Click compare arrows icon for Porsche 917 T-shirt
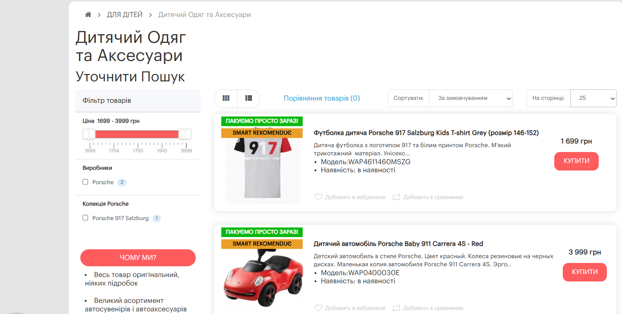This screenshot has width=622, height=314. (396, 197)
